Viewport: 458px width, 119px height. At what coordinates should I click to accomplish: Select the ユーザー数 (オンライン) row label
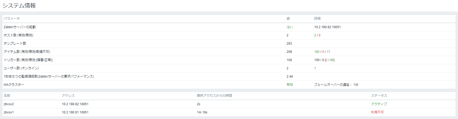coord(21,68)
